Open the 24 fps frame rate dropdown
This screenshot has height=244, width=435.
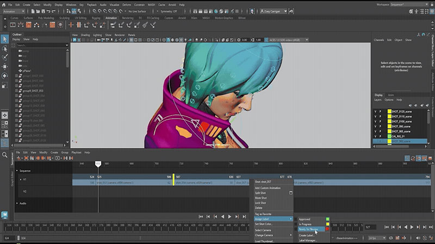tap(377, 238)
